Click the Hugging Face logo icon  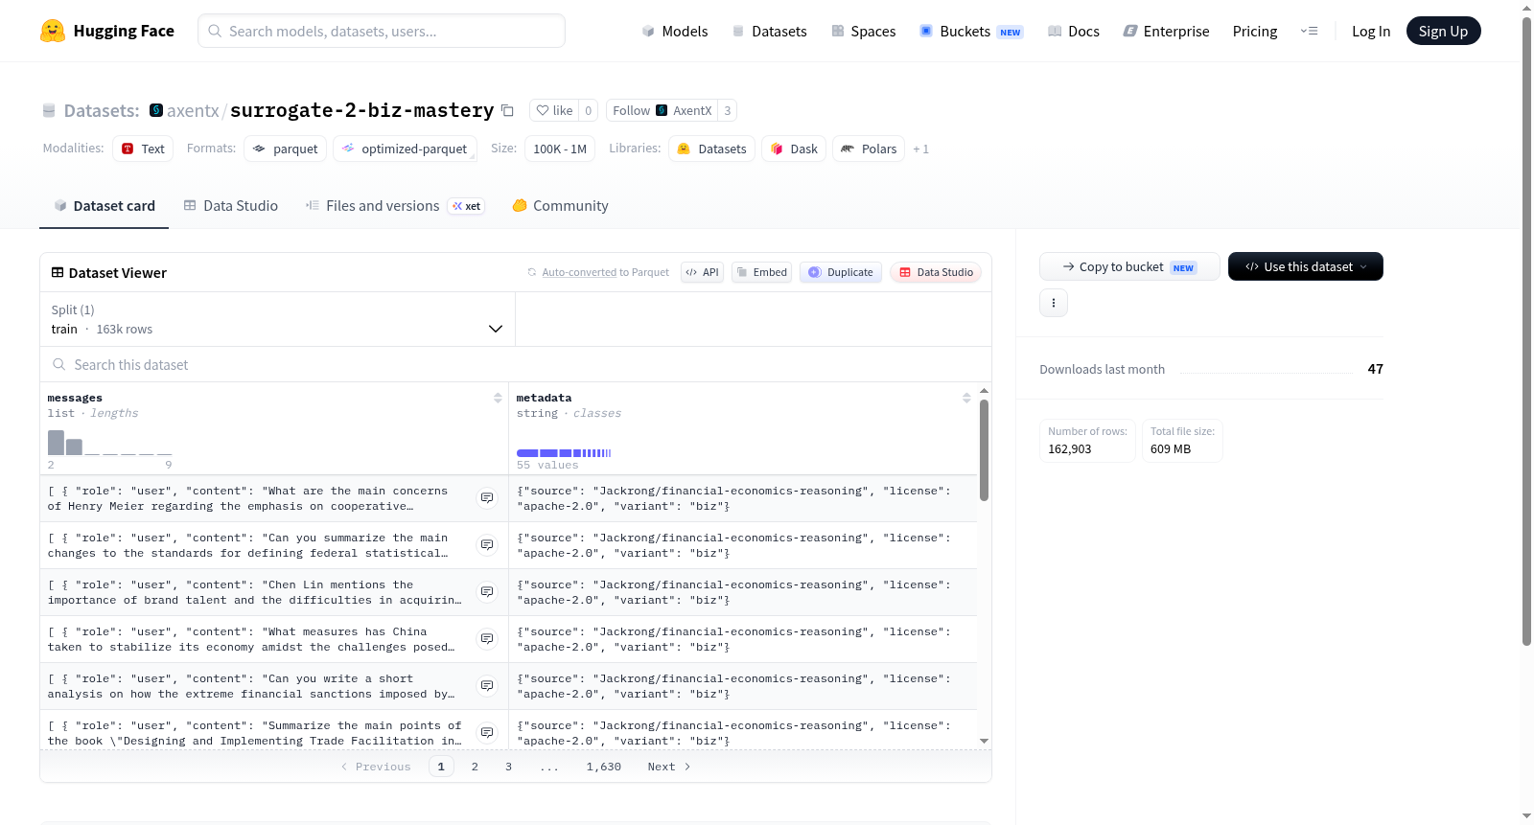[x=53, y=31]
